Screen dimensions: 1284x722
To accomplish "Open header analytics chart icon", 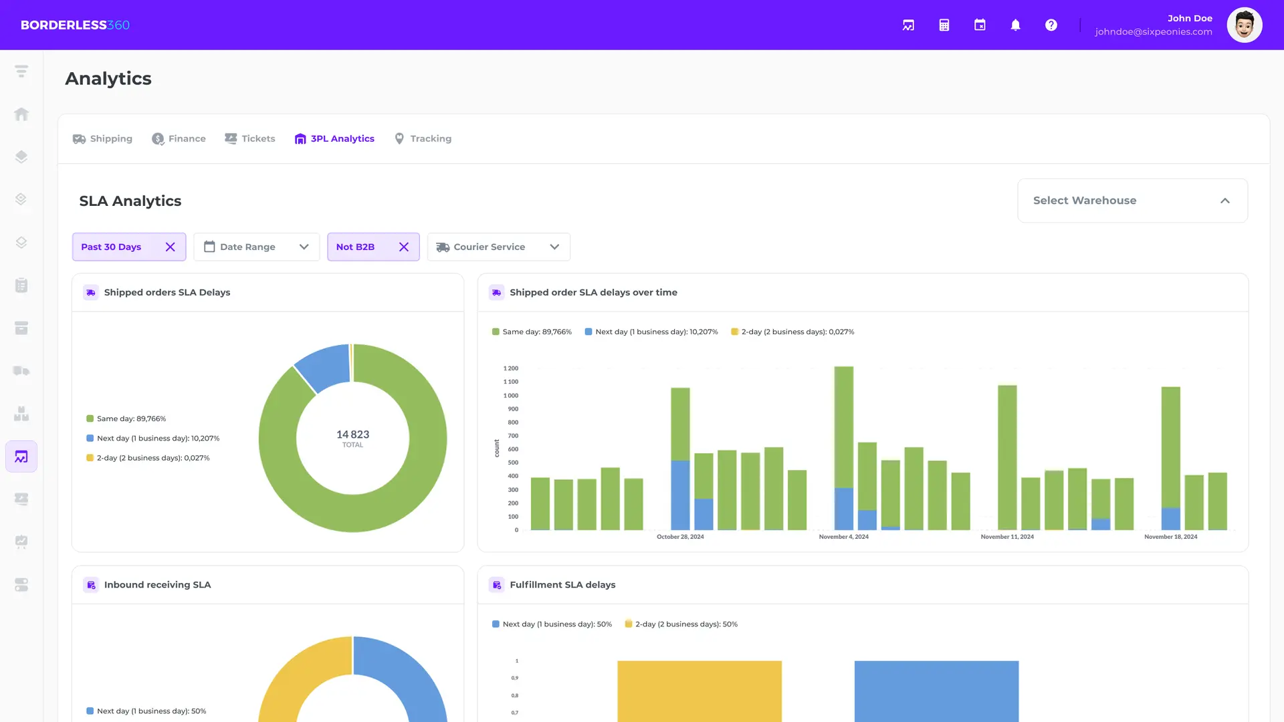I will click(x=908, y=25).
